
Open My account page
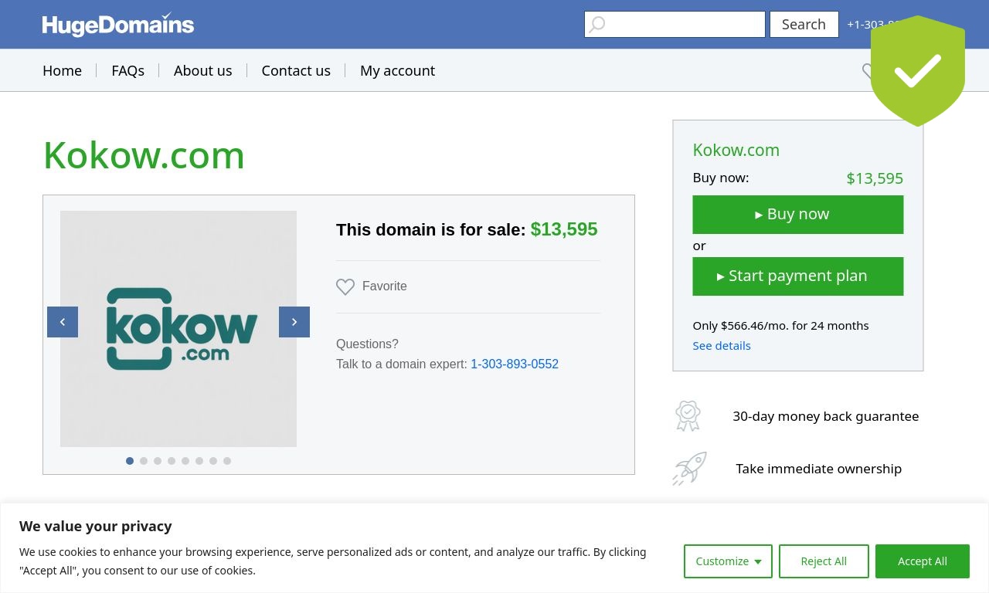(x=397, y=70)
